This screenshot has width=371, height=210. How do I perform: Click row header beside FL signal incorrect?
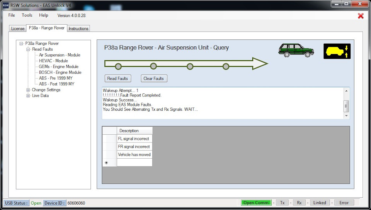coord(109,139)
